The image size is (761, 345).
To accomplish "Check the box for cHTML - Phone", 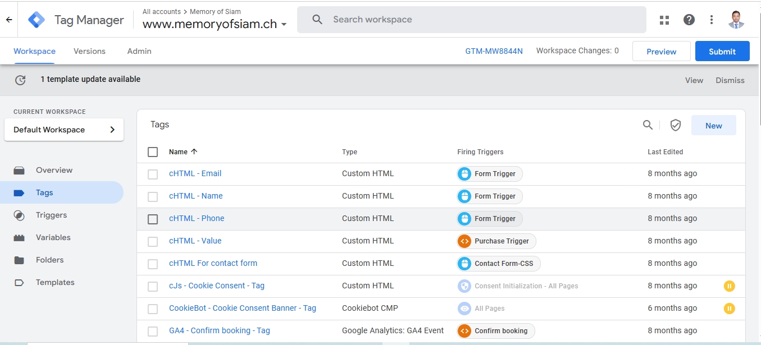I will [x=153, y=219].
